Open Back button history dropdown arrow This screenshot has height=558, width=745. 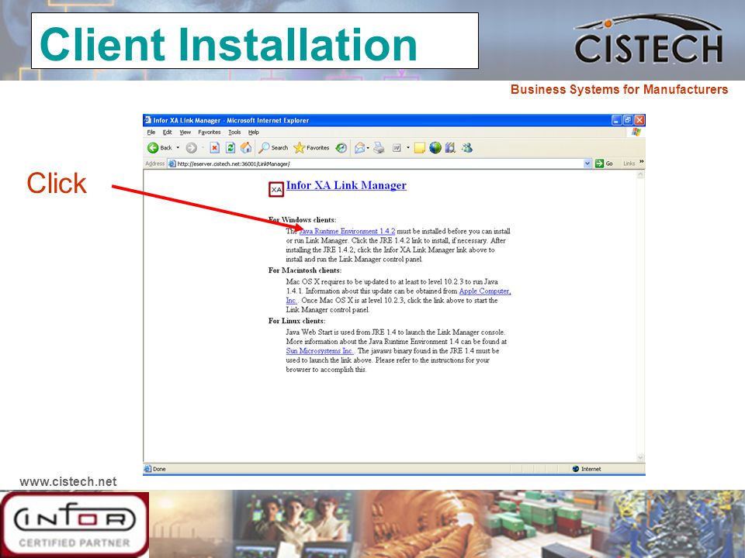pos(178,148)
